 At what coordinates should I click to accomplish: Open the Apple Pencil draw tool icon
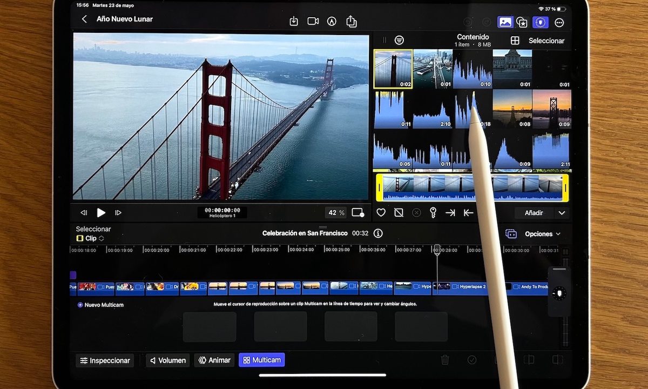point(332,21)
